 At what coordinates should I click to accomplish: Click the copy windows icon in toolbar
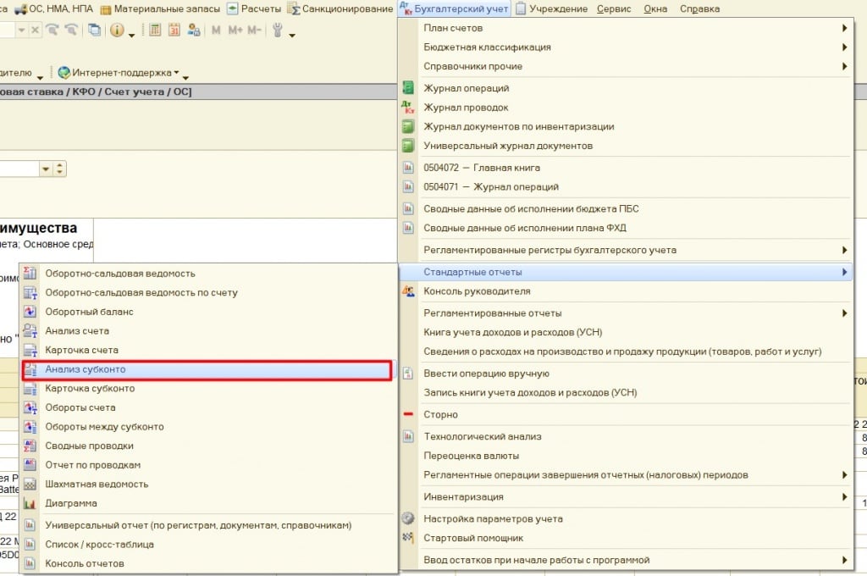point(94,30)
